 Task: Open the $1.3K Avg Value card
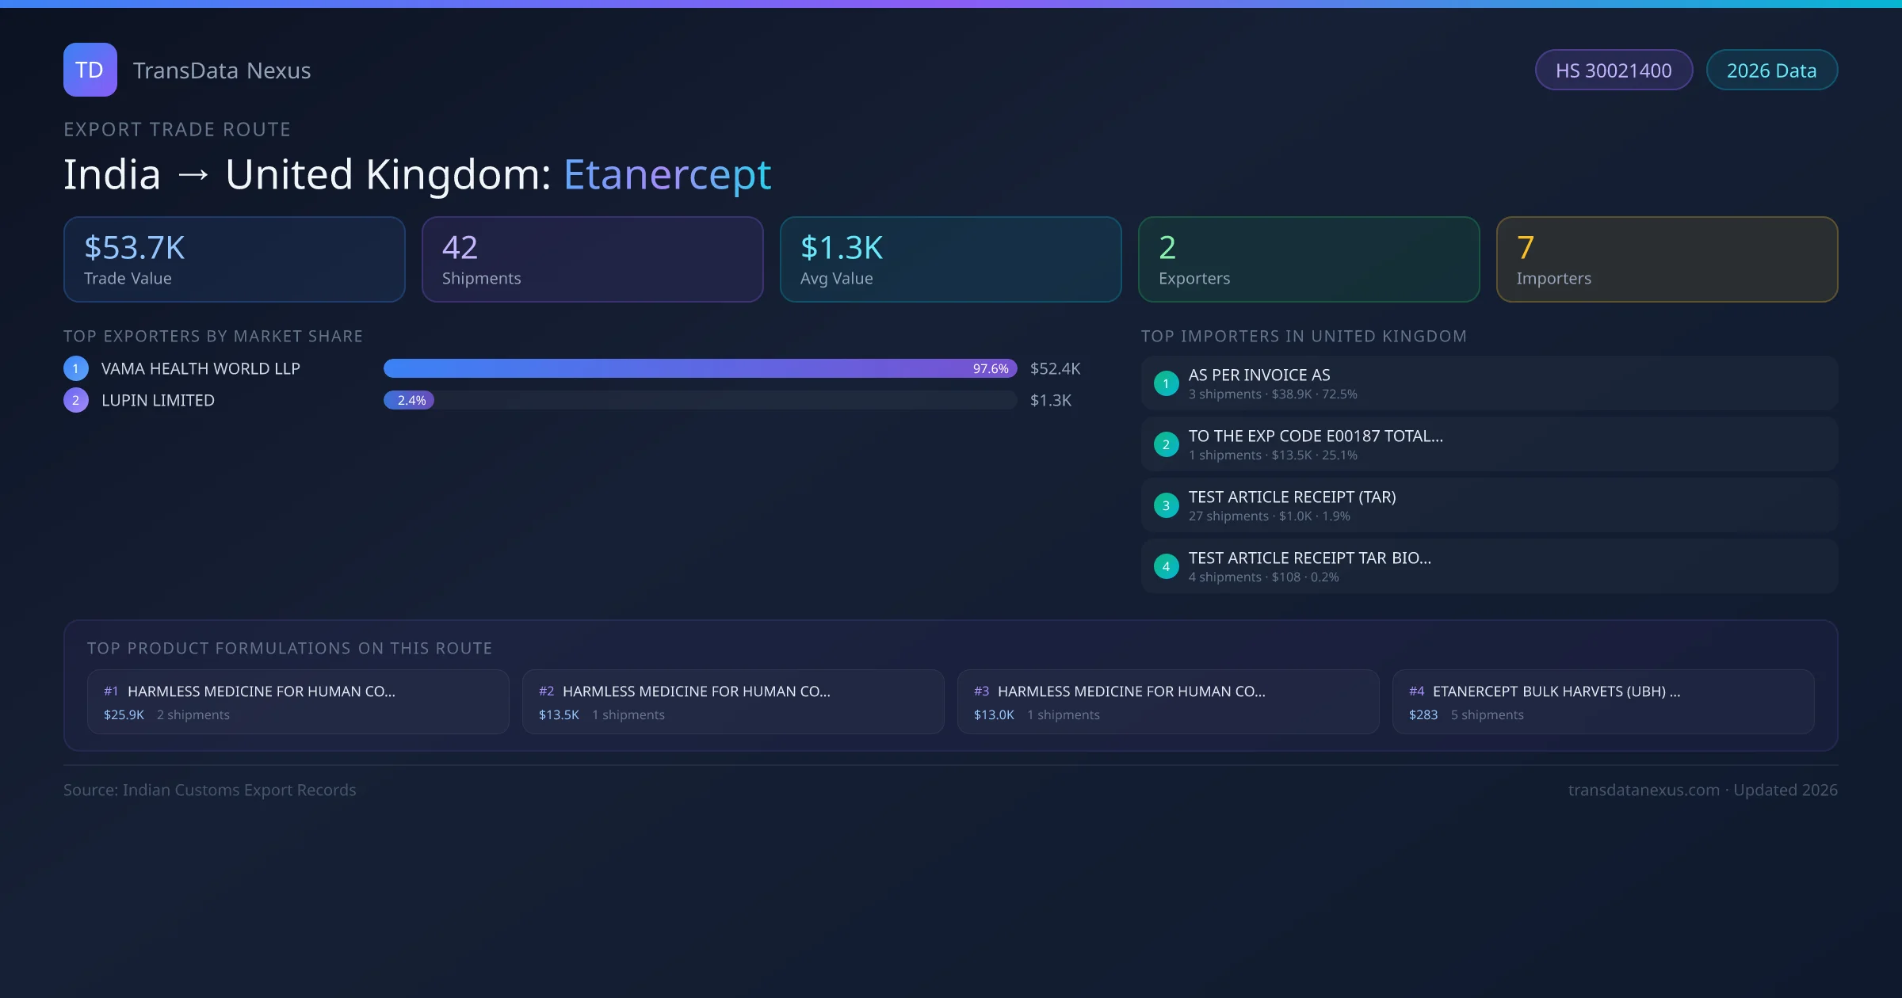pos(950,259)
